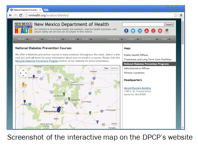Viewport: 198px width, 145px height.
Task: Switch the map to Satellite view
Action: point(114,68)
